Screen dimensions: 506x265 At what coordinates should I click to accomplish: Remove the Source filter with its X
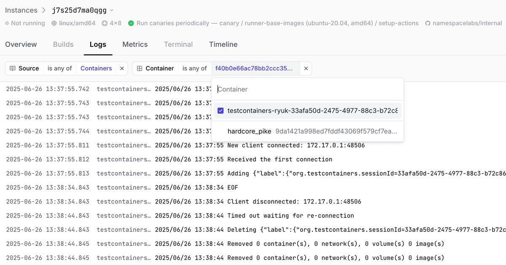tap(122, 68)
